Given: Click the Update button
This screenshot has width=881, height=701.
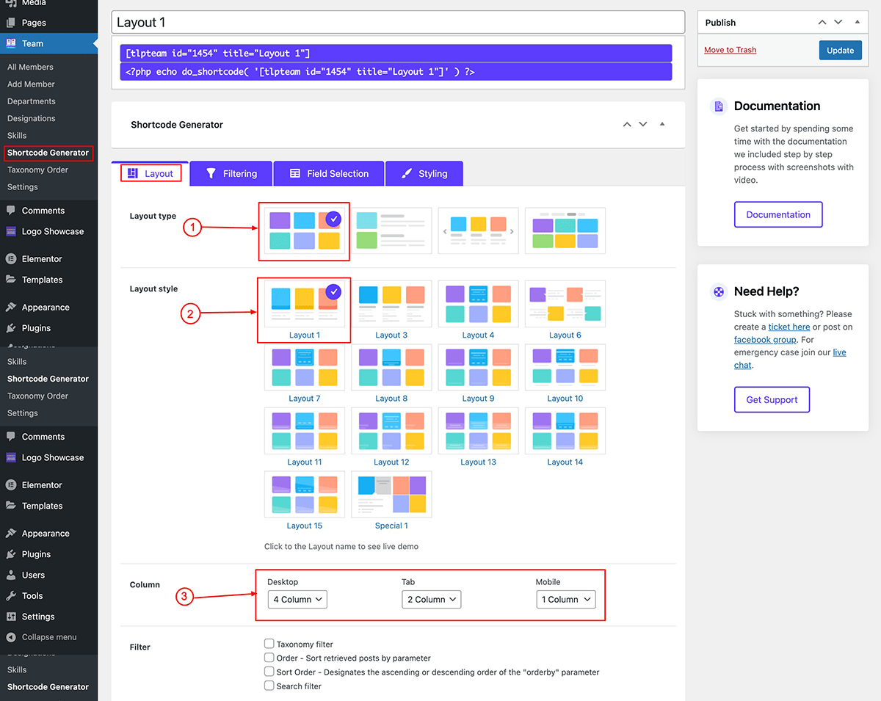Looking at the screenshot, I should coord(841,51).
